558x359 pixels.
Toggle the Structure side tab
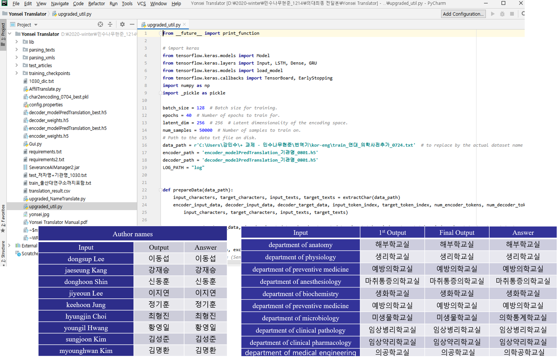[x=3, y=252]
